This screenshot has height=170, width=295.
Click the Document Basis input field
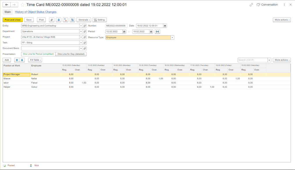(50, 49)
